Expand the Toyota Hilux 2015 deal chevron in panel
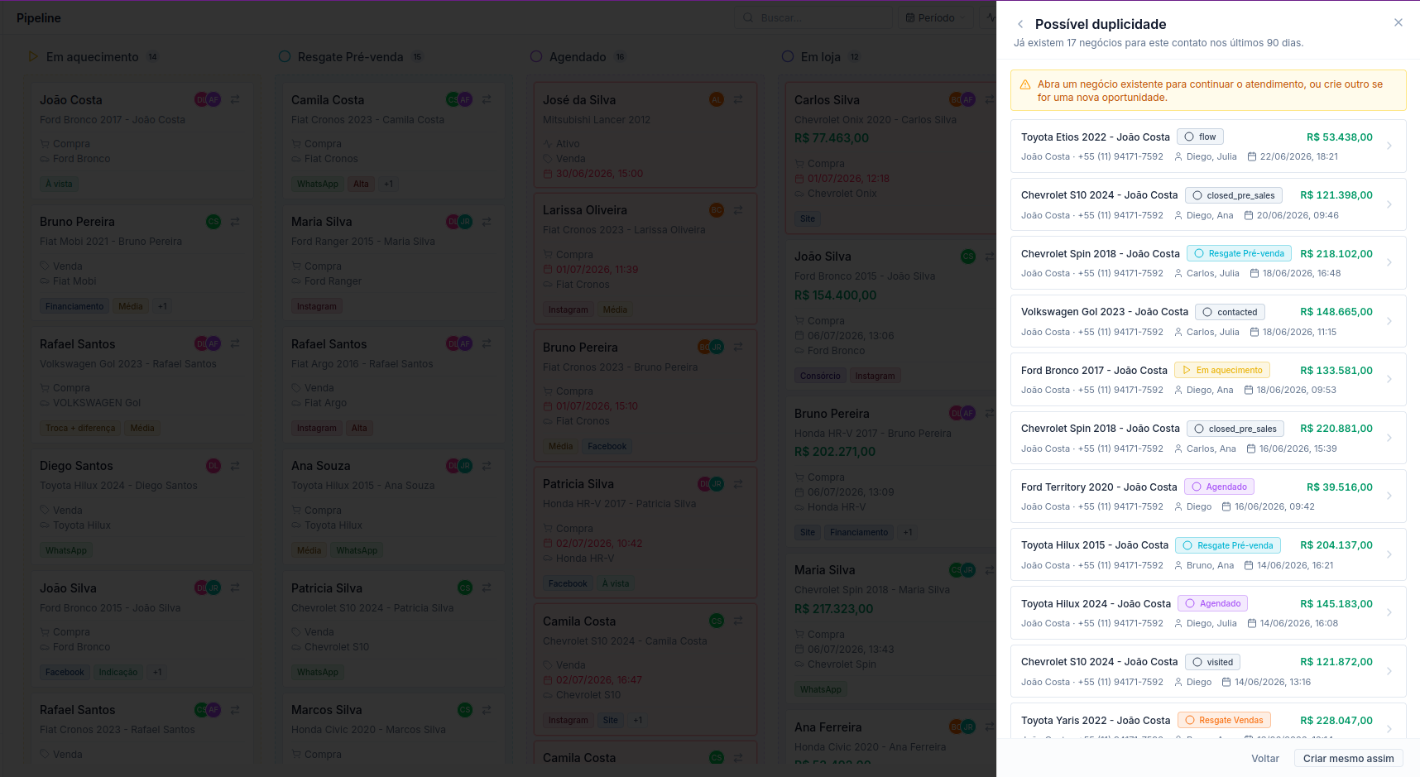 (x=1389, y=554)
